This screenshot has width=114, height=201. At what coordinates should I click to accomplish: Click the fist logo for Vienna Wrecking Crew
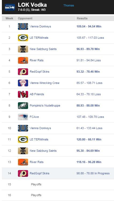coord(23,83)
